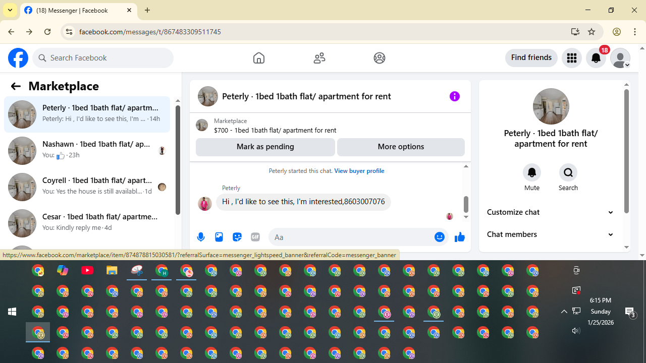The height and width of the screenshot is (363, 646).
Task: Click the taskbar volume speaker icon
Action: (576, 331)
